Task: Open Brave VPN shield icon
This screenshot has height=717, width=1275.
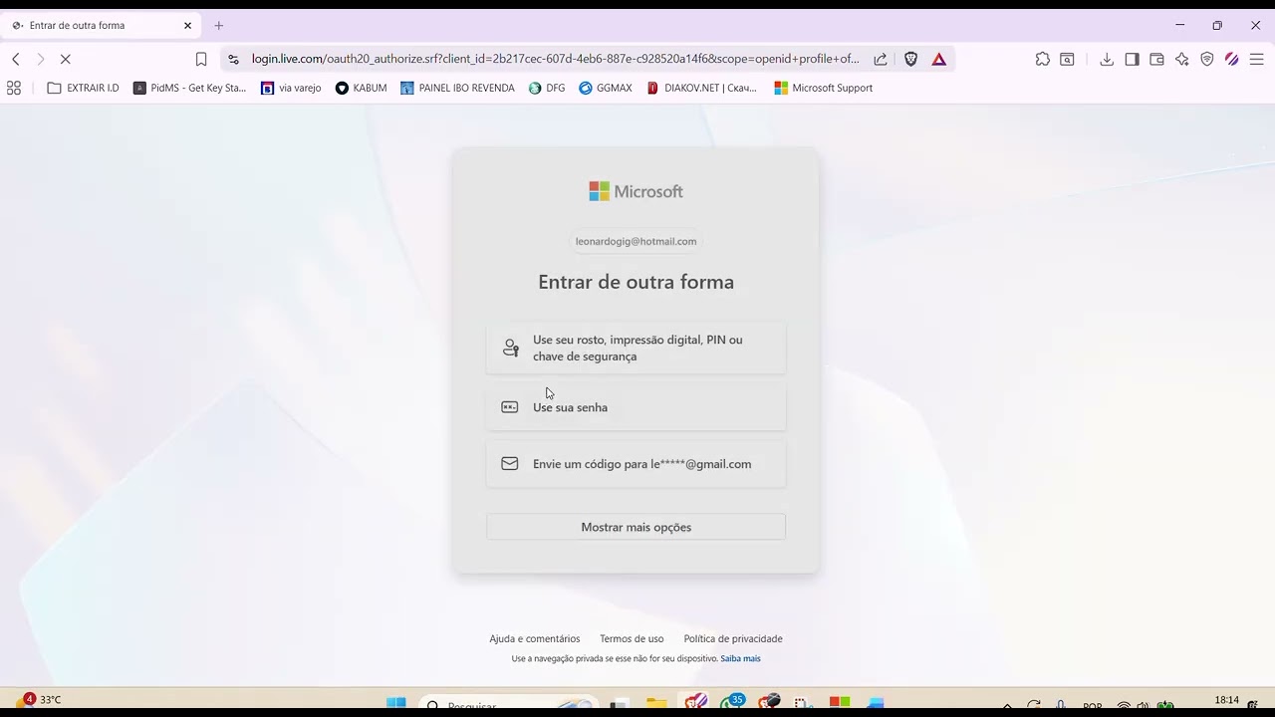Action: point(1206,60)
